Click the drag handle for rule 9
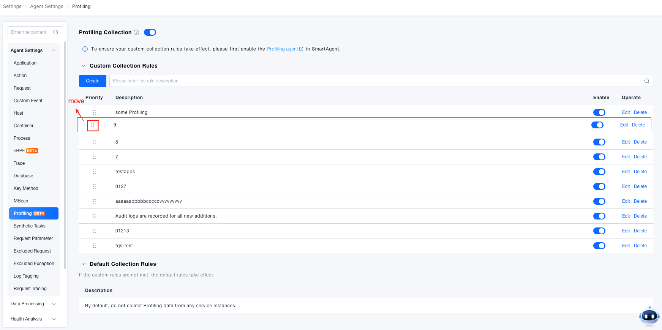 click(x=93, y=125)
